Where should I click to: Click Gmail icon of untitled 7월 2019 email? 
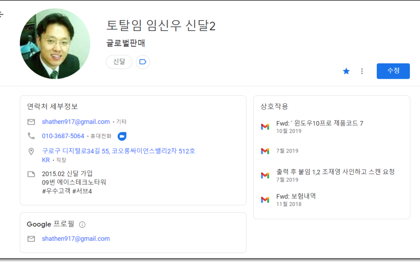pos(265,151)
